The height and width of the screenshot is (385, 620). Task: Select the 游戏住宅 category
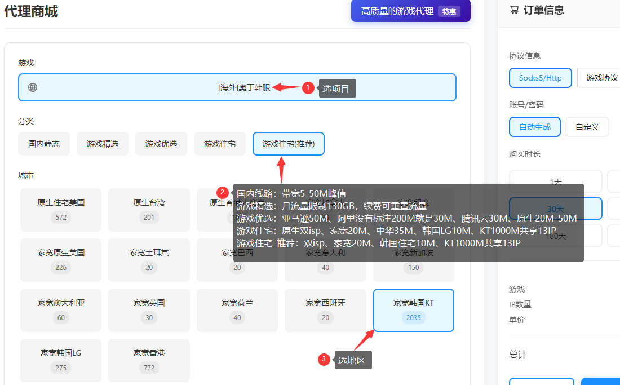220,144
